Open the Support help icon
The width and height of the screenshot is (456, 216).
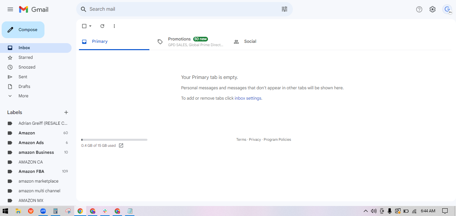tap(419, 9)
